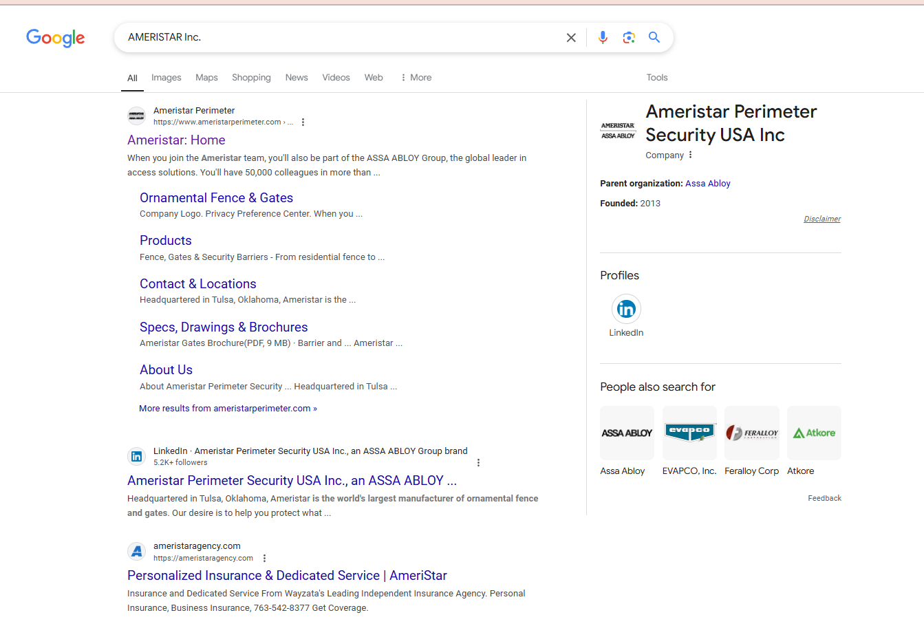Switch to the Videos tab
The height and width of the screenshot is (637, 924).
(336, 78)
